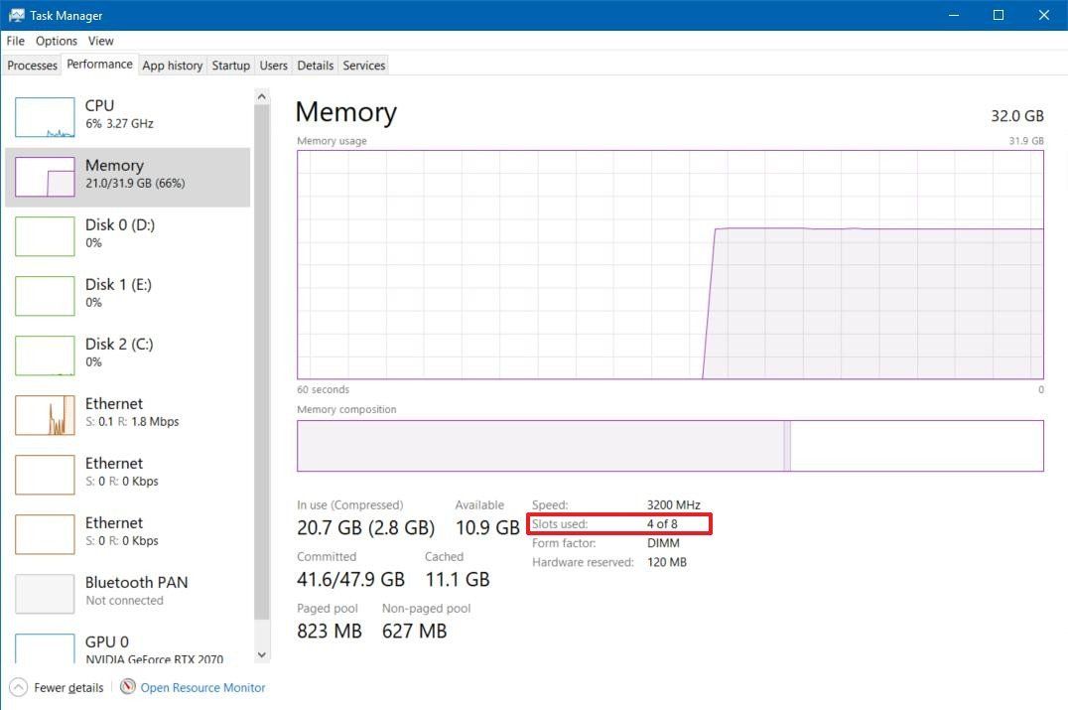
Task: Open the Resource Monitor icon link
Action: 127,687
